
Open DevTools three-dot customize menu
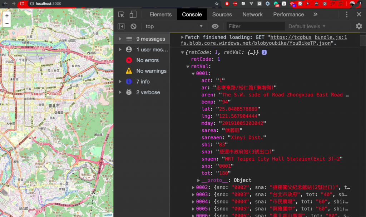(347, 15)
